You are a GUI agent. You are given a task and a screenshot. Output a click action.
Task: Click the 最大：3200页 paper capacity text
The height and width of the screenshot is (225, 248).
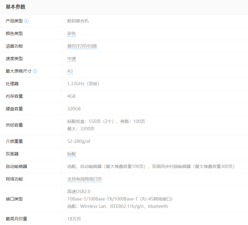[x=81, y=129]
